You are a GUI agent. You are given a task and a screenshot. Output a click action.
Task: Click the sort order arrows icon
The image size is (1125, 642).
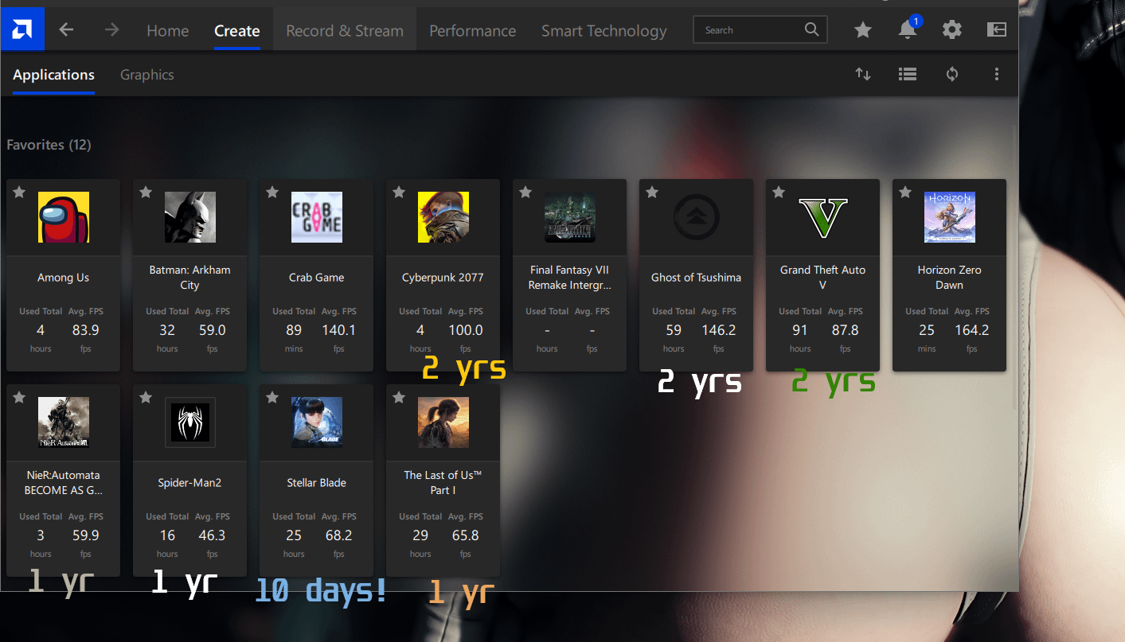pos(863,74)
